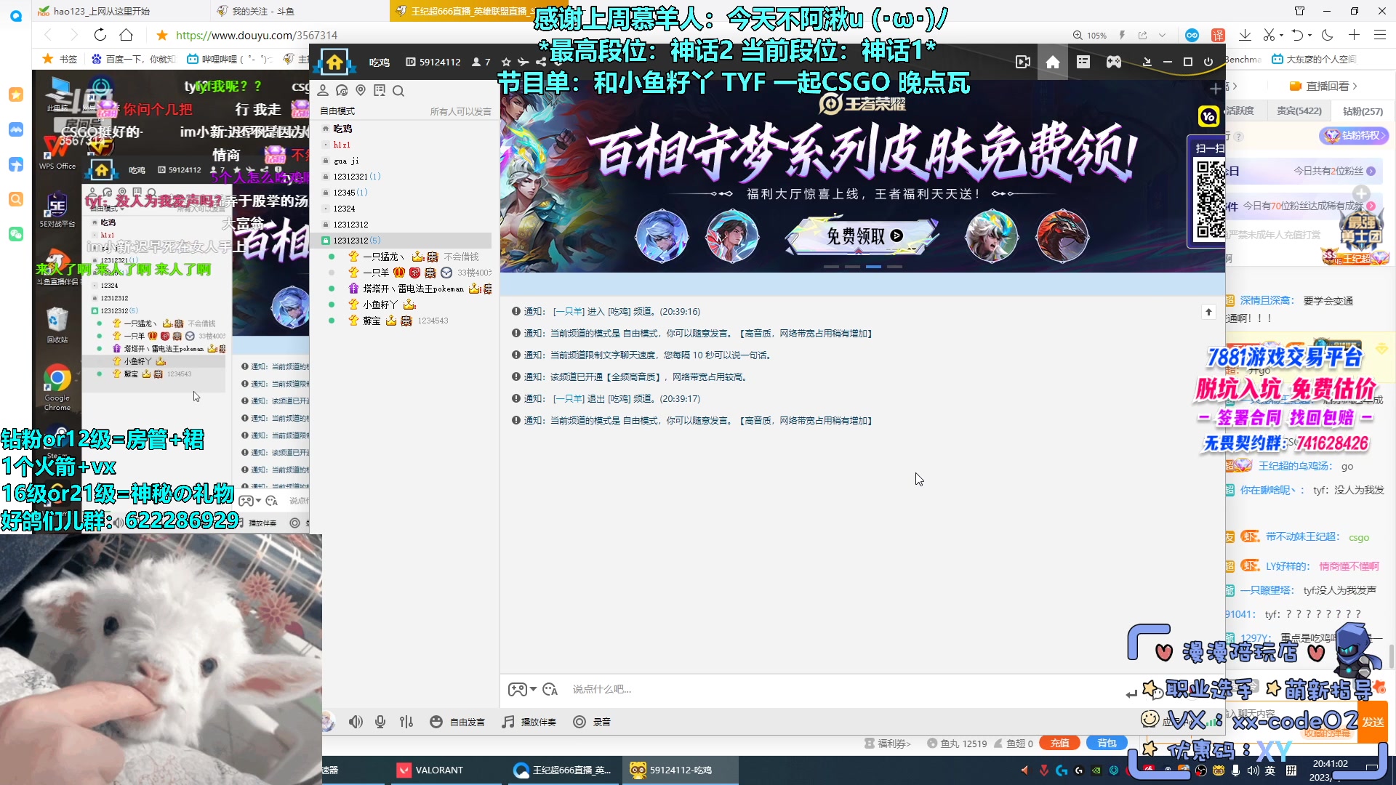Open the browser skin shirt icon
1396x785 pixels.
coord(1299,11)
